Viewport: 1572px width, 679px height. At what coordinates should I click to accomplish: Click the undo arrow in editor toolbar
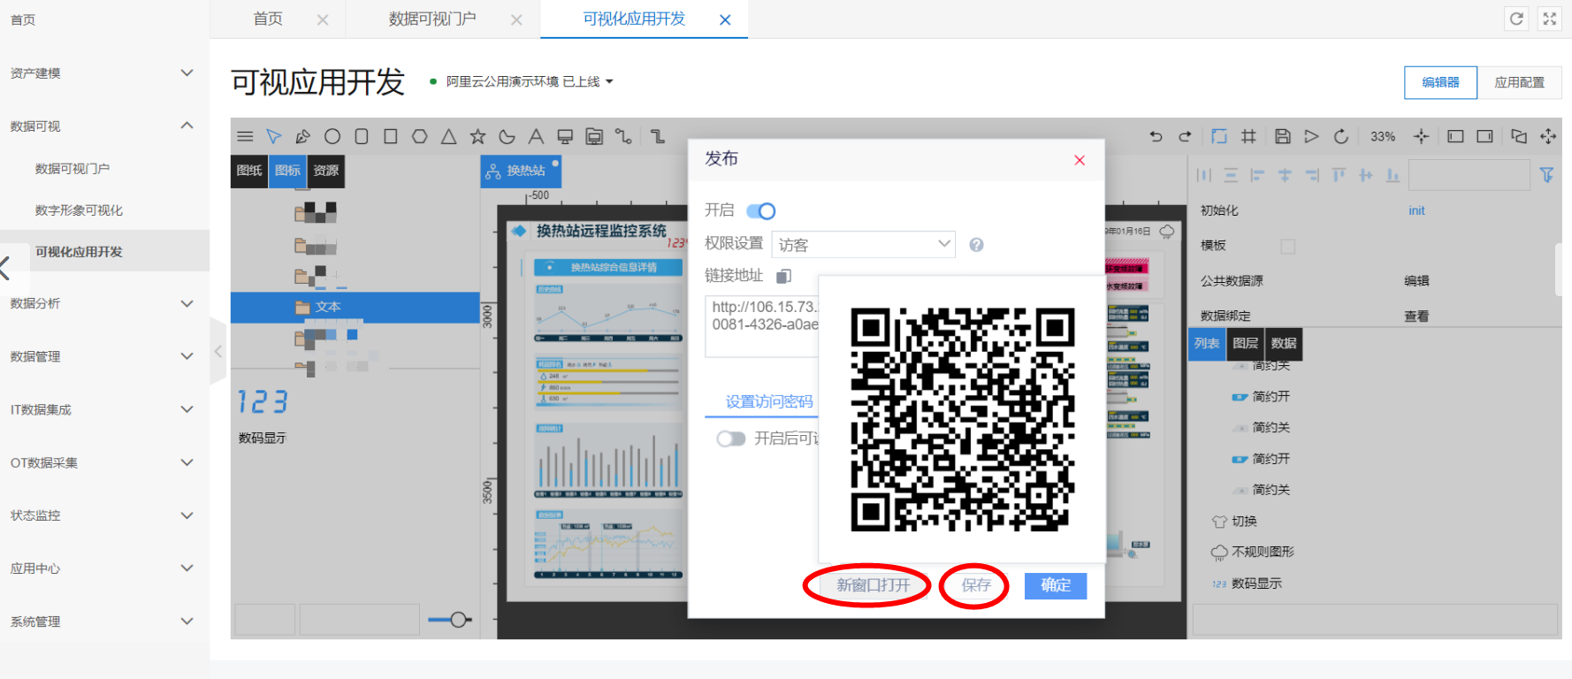click(x=1156, y=136)
